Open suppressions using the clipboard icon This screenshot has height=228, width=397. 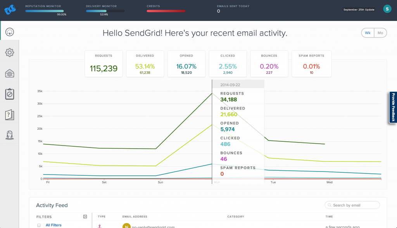[9, 94]
